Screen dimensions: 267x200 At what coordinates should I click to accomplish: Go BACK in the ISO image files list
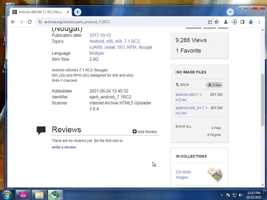point(182,85)
